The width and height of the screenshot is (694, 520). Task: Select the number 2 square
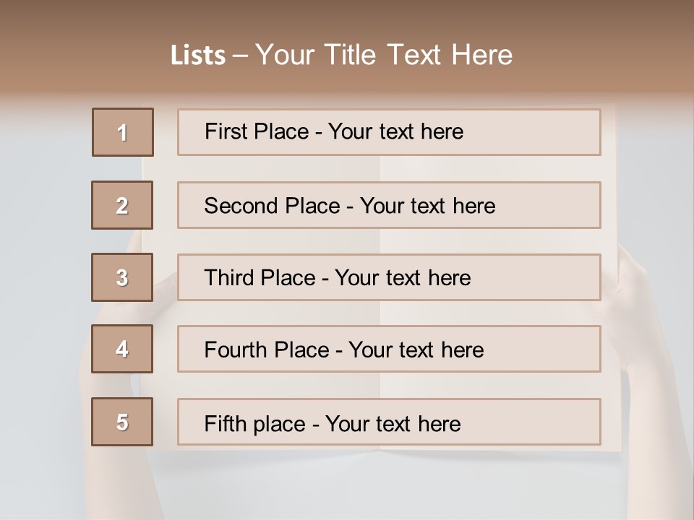122,205
